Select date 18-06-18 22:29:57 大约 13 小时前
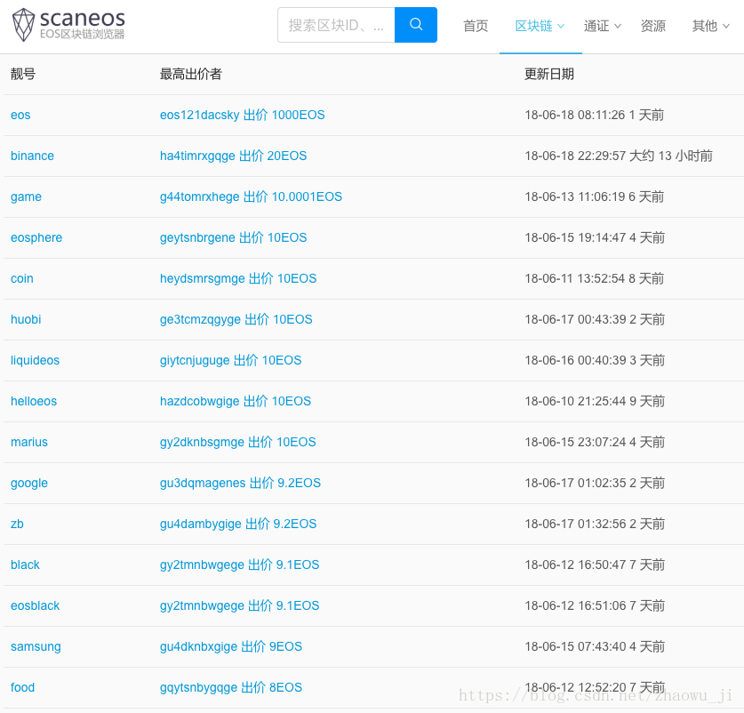This screenshot has width=744, height=713. tap(619, 156)
